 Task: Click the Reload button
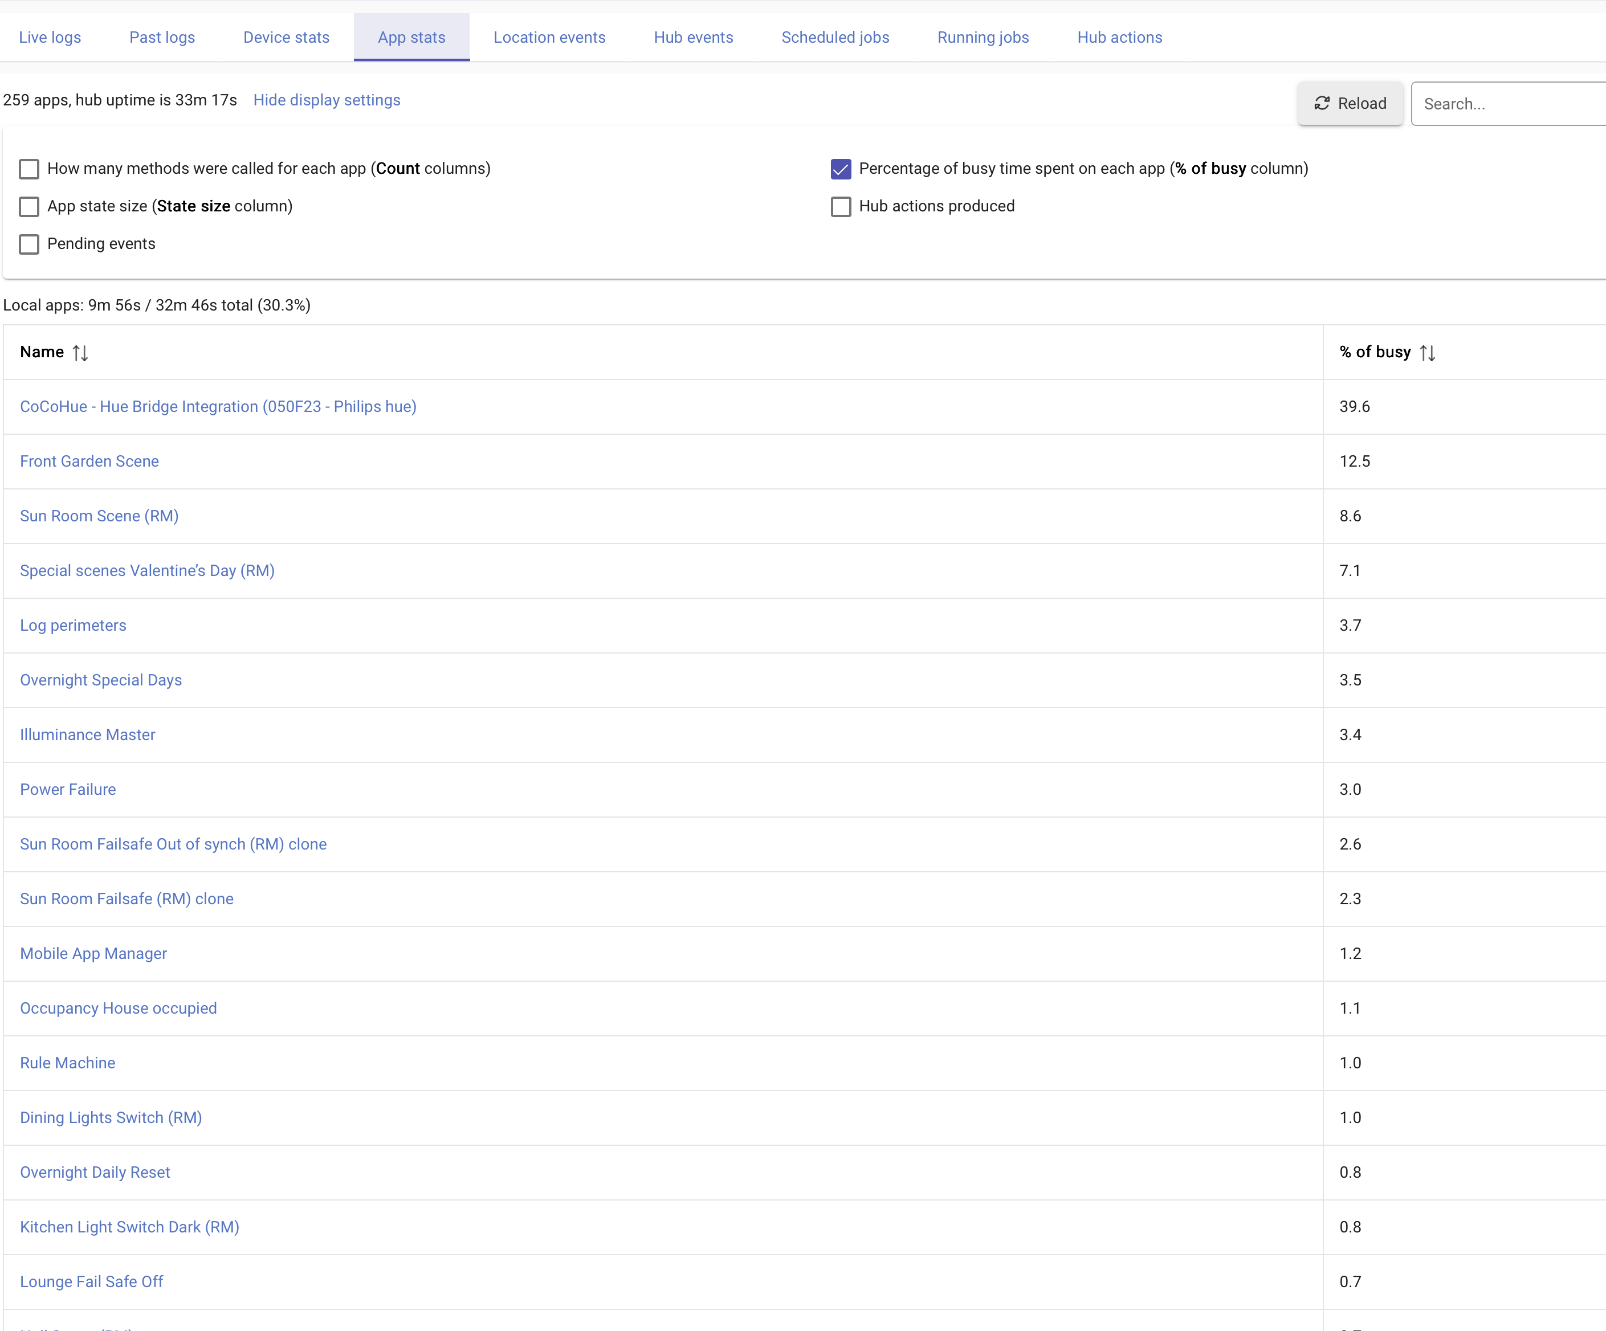click(x=1350, y=103)
